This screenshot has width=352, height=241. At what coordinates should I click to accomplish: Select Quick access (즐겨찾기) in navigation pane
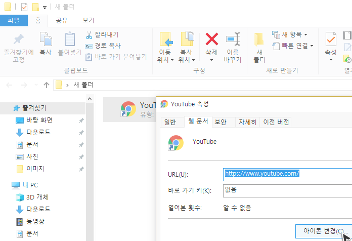pyautogui.click(x=42, y=108)
